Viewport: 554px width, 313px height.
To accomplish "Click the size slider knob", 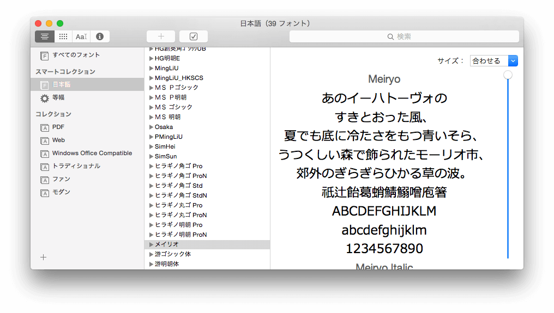I will pyautogui.click(x=508, y=75).
